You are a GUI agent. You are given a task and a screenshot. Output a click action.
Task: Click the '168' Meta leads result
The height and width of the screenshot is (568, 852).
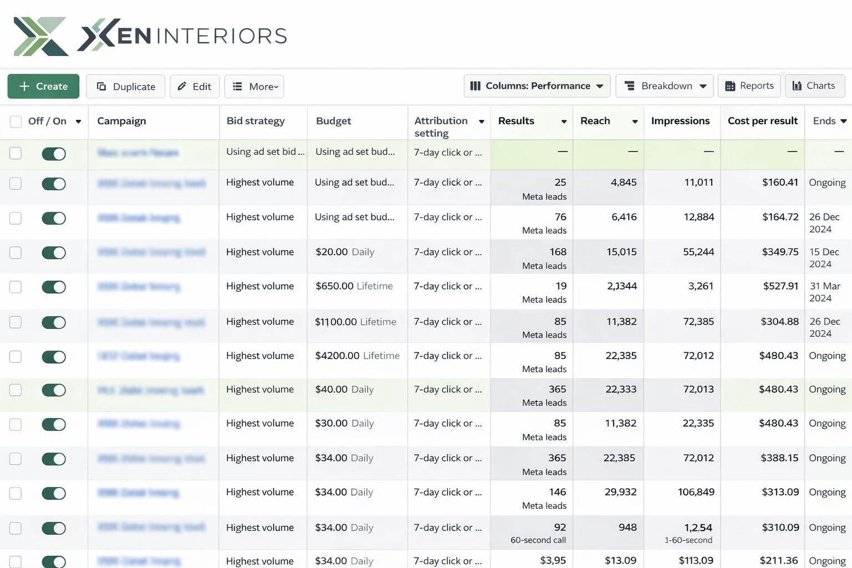click(x=558, y=252)
